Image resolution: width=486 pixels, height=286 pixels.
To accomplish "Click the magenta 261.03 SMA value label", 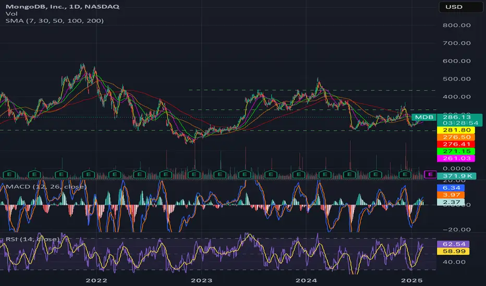I will [456, 158].
